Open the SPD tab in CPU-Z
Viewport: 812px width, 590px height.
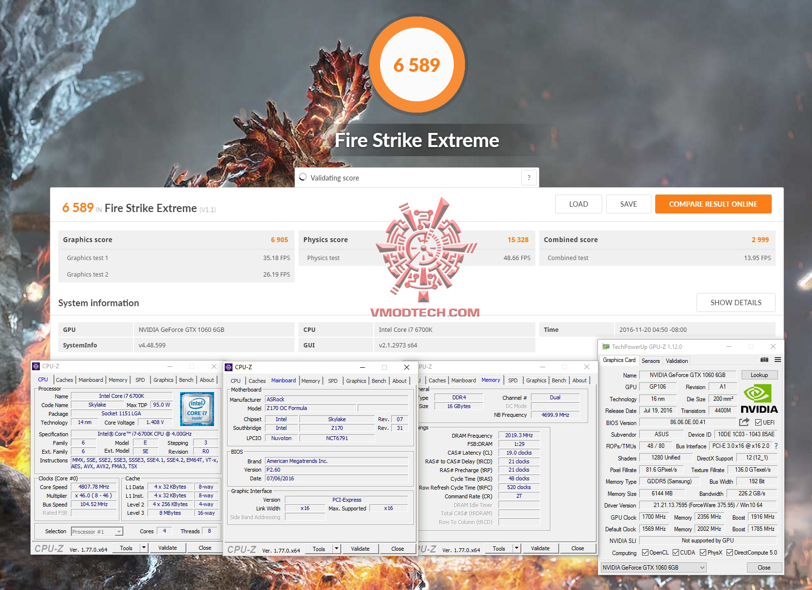coord(140,379)
